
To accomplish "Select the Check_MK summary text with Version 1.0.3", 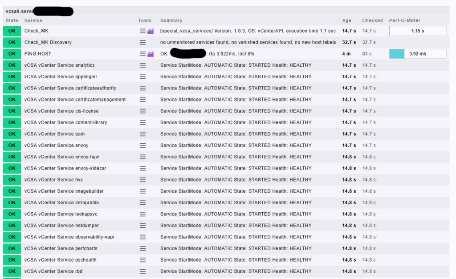I will [248, 31].
